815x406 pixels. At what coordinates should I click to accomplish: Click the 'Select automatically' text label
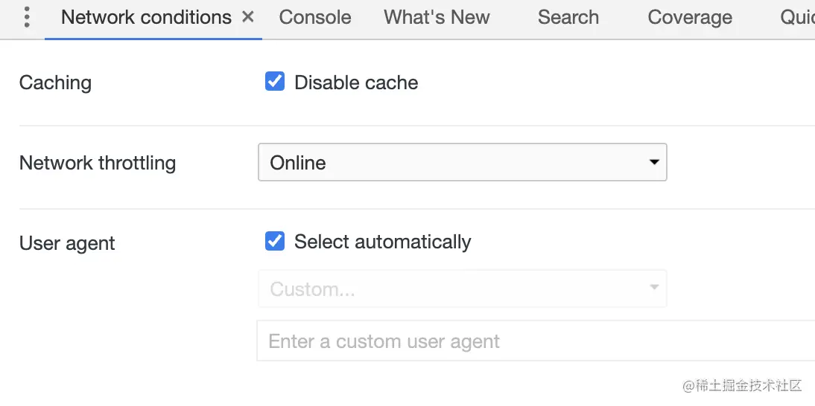[383, 242]
